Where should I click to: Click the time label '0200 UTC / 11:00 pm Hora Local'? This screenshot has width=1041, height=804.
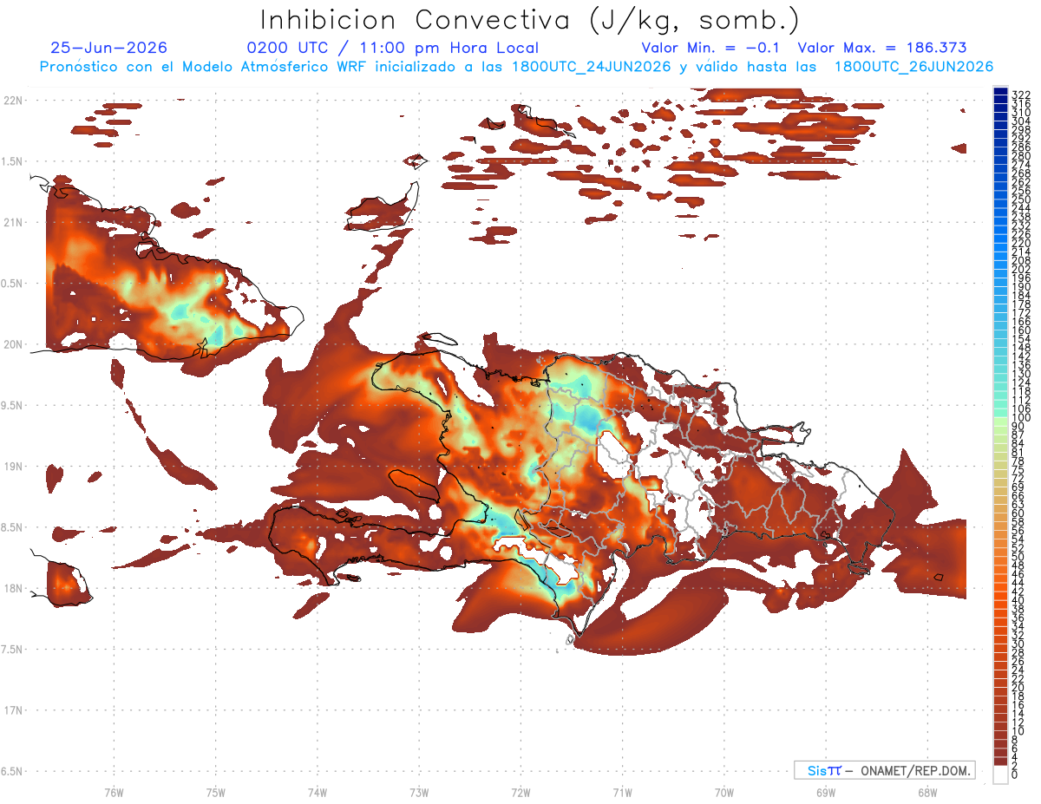click(393, 49)
